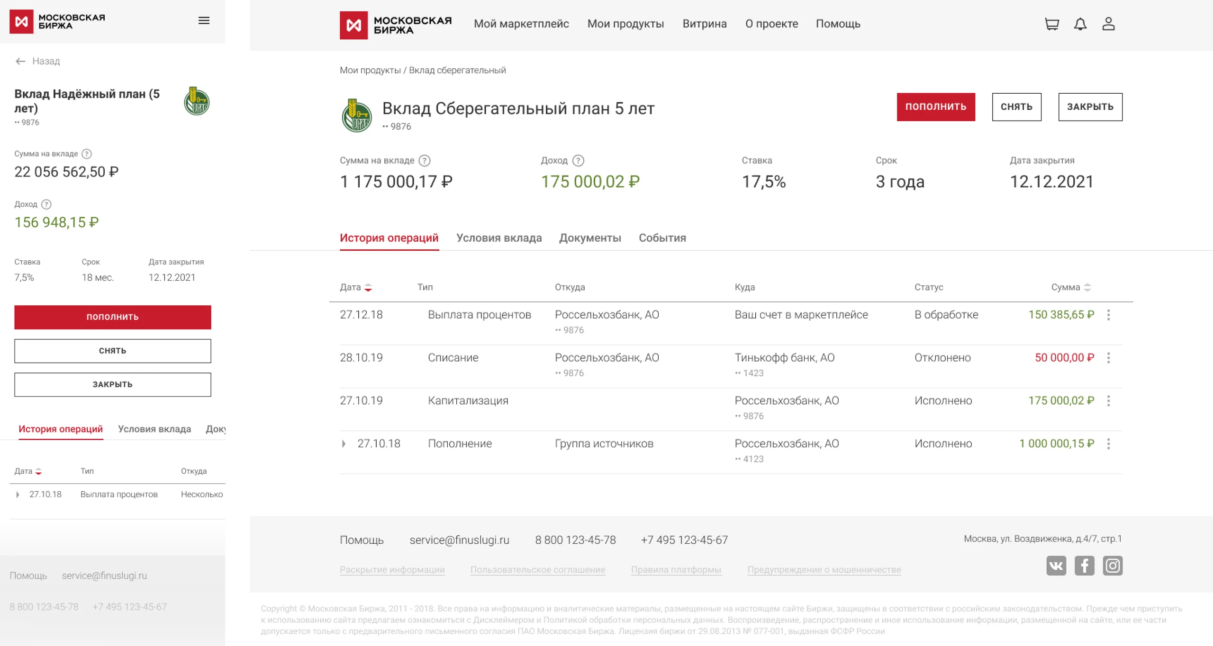Open Предупреждение о мошенничестве footer link
1213x646 pixels.
pos(824,570)
